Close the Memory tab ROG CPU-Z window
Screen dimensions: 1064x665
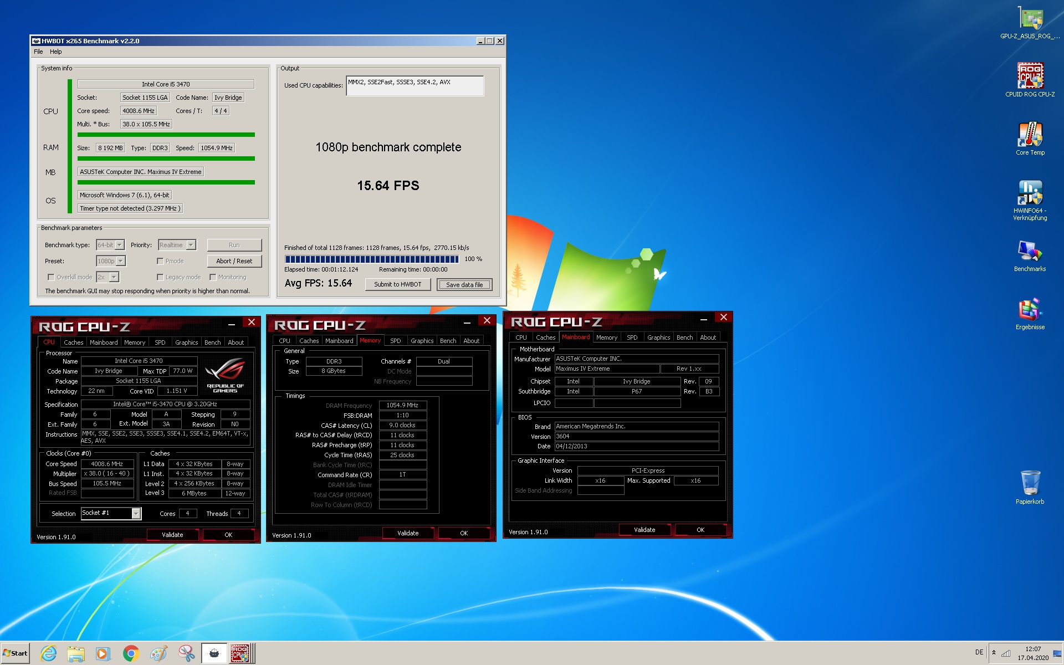pyautogui.click(x=487, y=320)
